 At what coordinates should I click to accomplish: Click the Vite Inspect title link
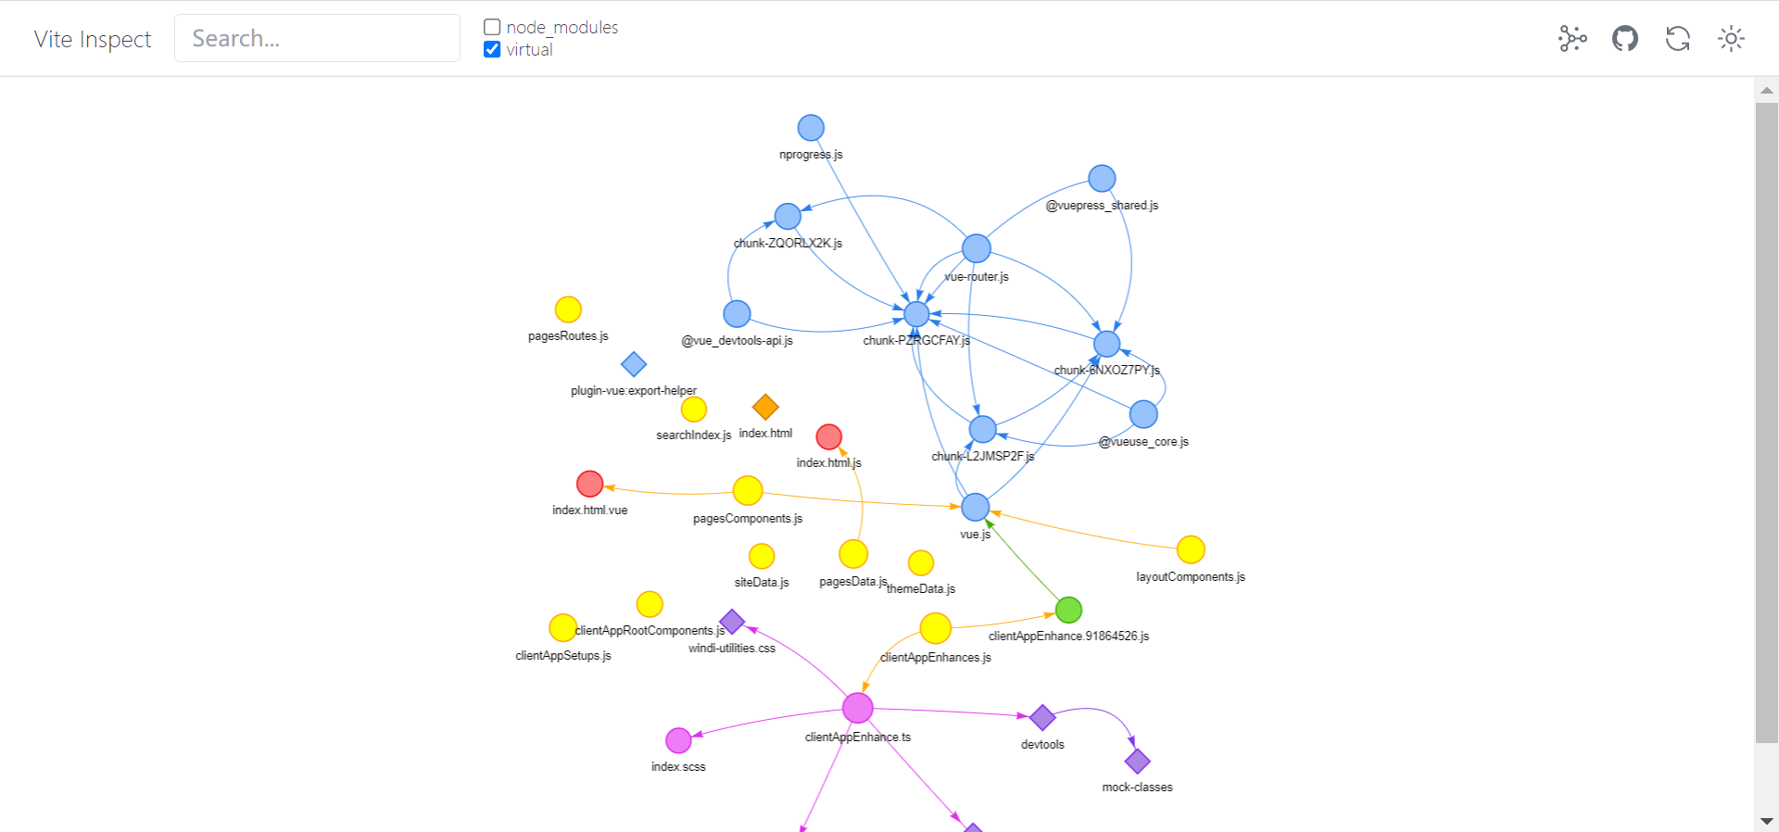pyautogui.click(x=93, y=39)
